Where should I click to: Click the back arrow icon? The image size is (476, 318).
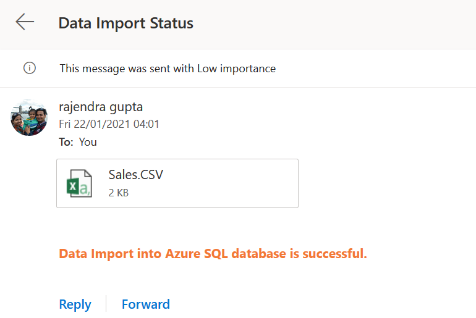(25, 22)
